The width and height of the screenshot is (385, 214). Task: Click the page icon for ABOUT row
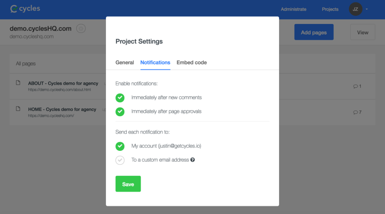point(18,83)
